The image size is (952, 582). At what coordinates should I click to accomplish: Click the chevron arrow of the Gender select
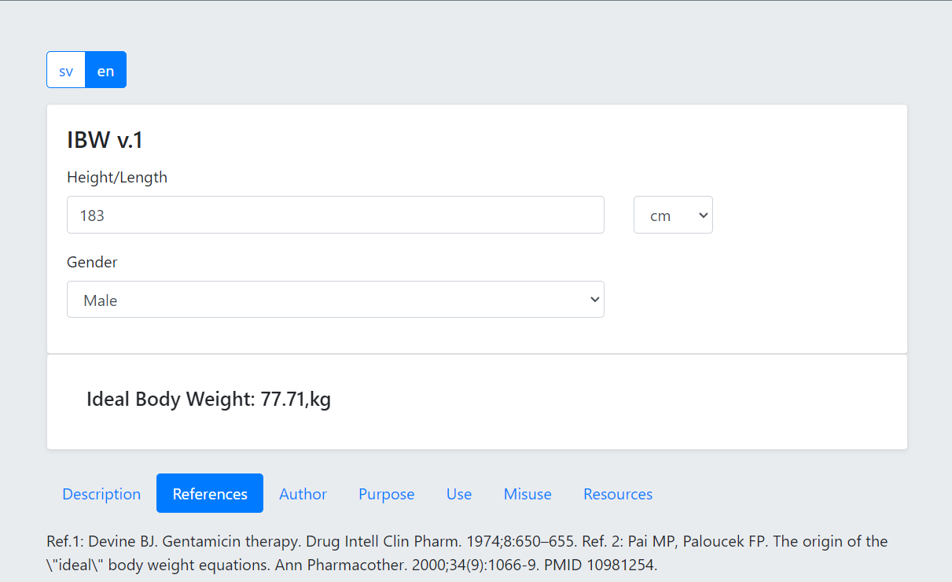coord(594,300)
